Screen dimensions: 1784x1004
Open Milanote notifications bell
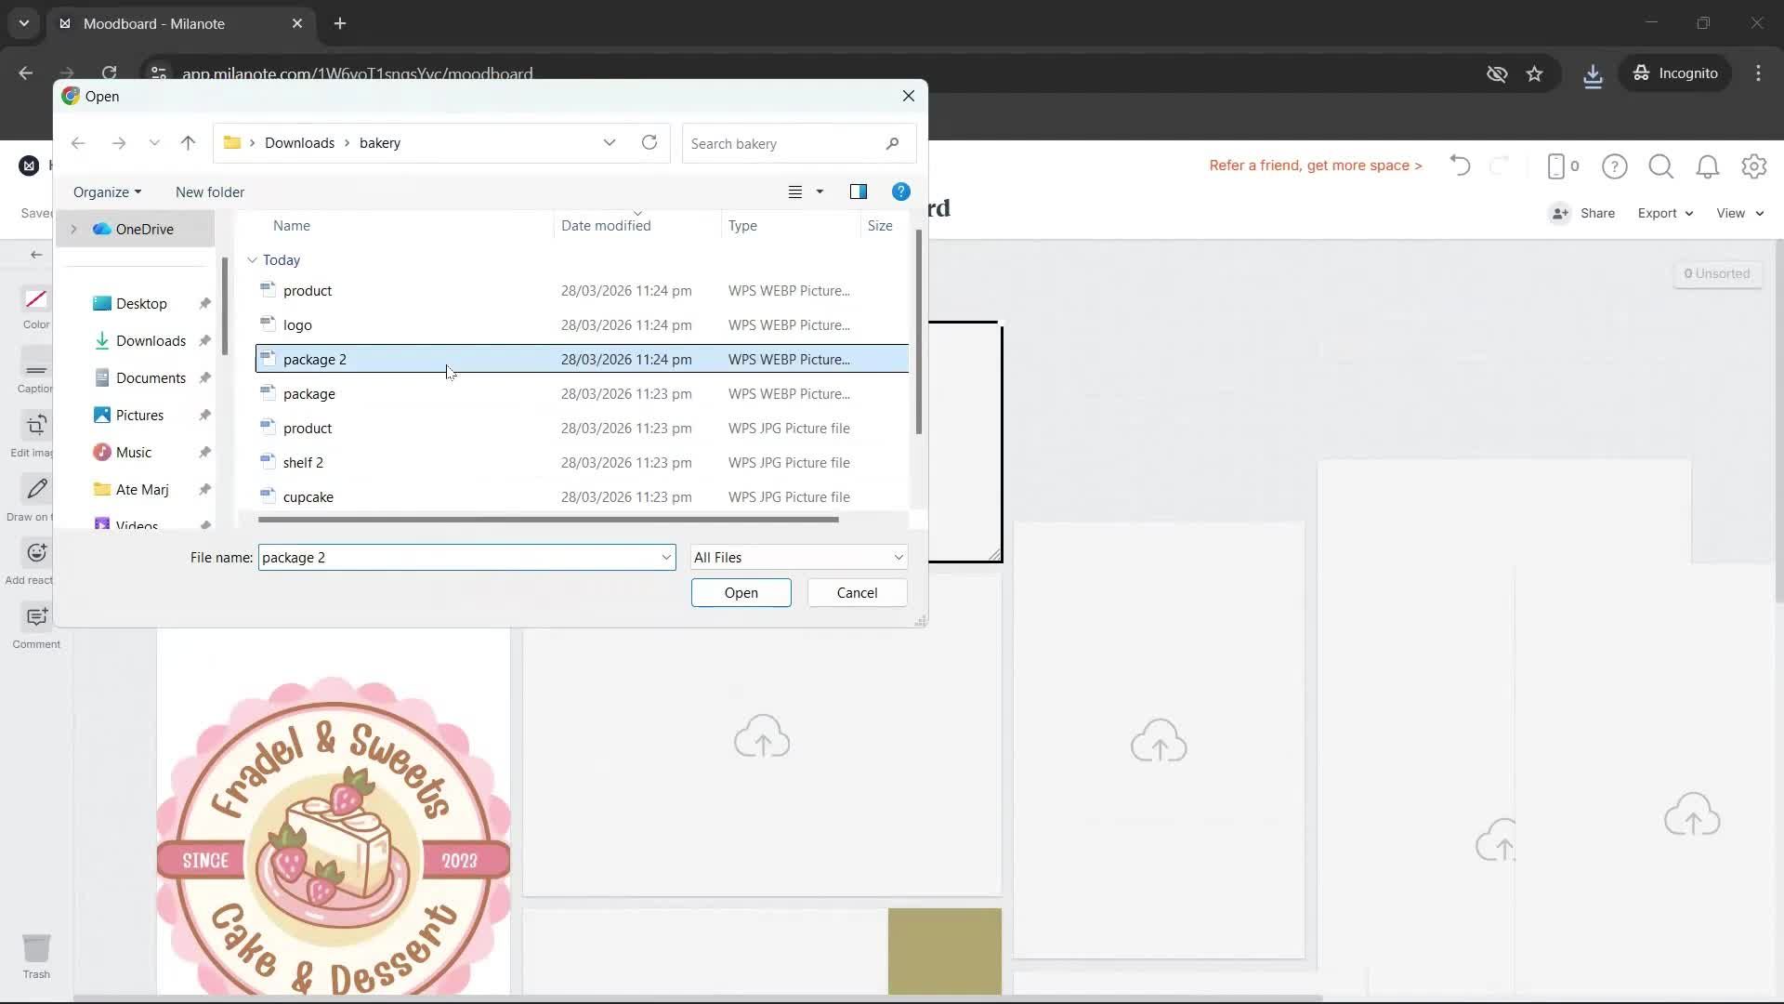pyautogui.click(x=1708, y=166)
